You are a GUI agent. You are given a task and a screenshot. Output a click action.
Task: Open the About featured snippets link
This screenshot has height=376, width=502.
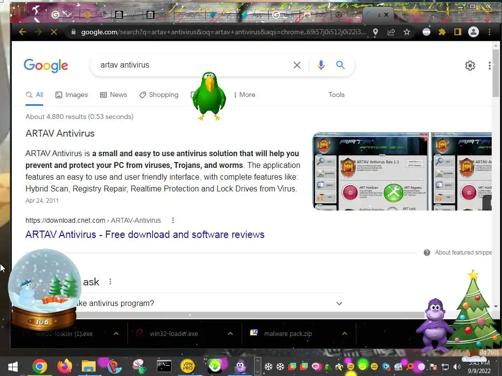point(463,253)
